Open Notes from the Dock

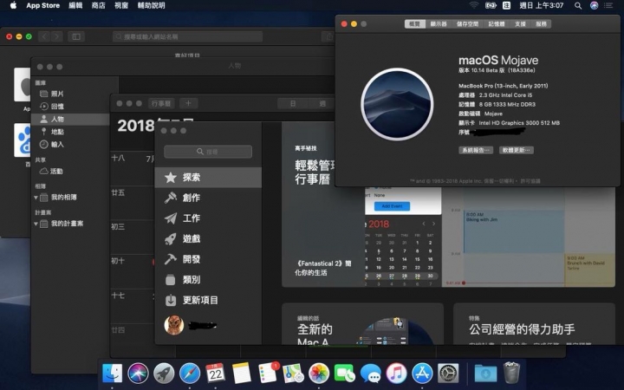click(241, 374)
